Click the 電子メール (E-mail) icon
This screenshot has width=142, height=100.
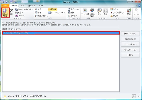69,9
